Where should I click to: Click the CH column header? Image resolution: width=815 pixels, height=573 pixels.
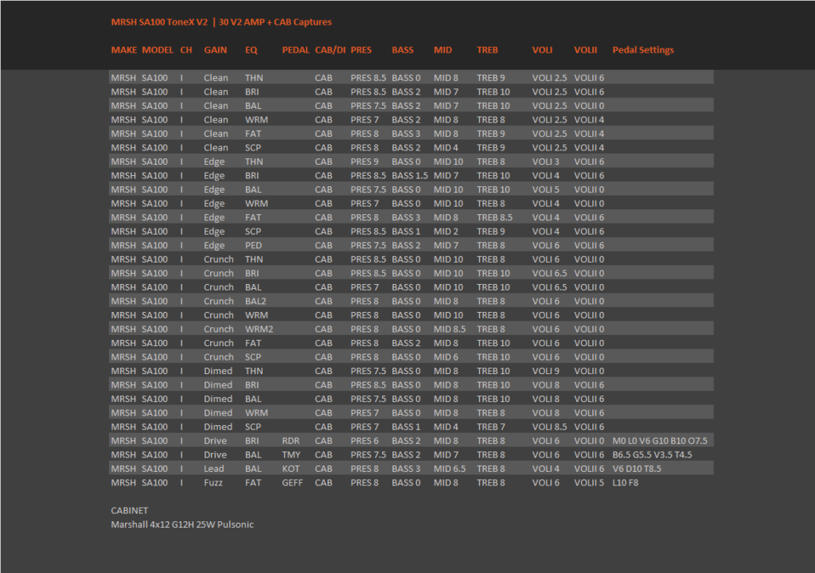(x=186, y=50)
